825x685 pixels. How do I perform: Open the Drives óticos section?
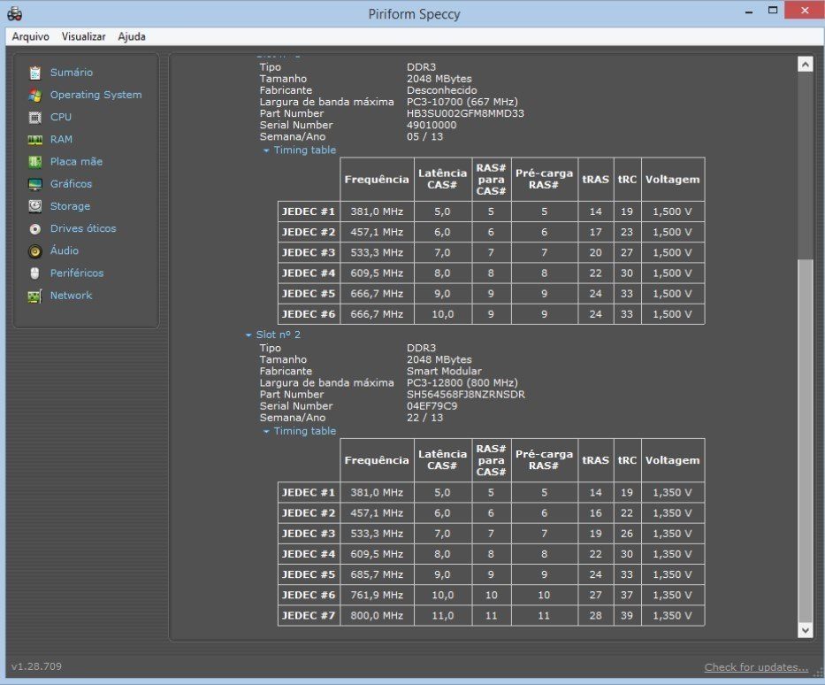(83, 228)
